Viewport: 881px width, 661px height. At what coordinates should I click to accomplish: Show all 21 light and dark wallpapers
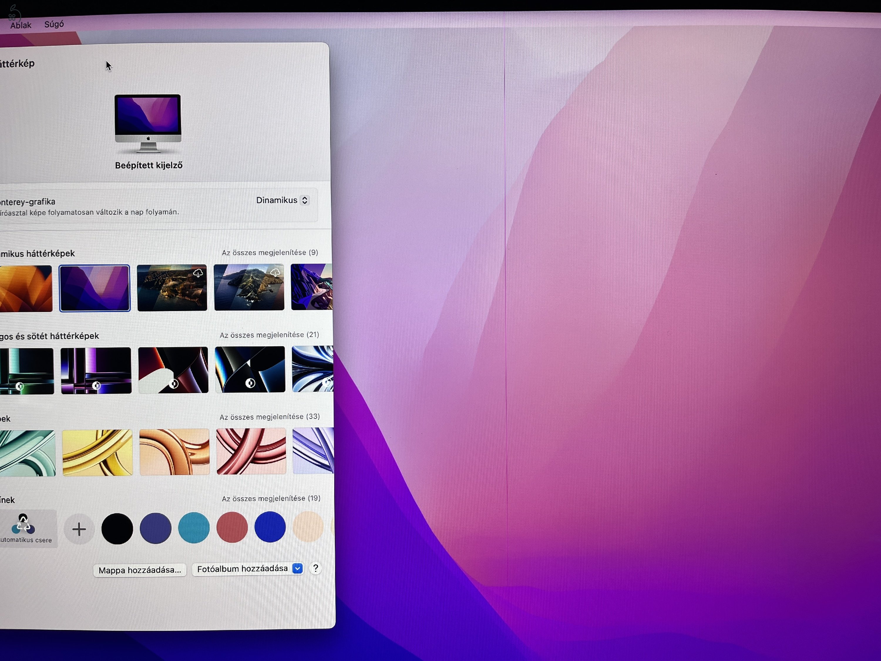click(270, 335)
